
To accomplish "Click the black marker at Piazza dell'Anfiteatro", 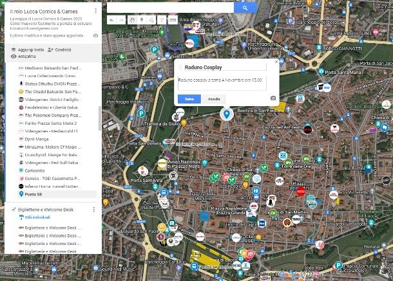I will (307, 130).
